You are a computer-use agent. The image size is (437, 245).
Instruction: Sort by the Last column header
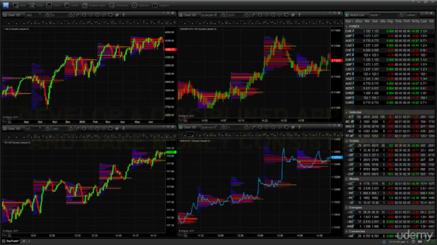(x=423, y=21)
